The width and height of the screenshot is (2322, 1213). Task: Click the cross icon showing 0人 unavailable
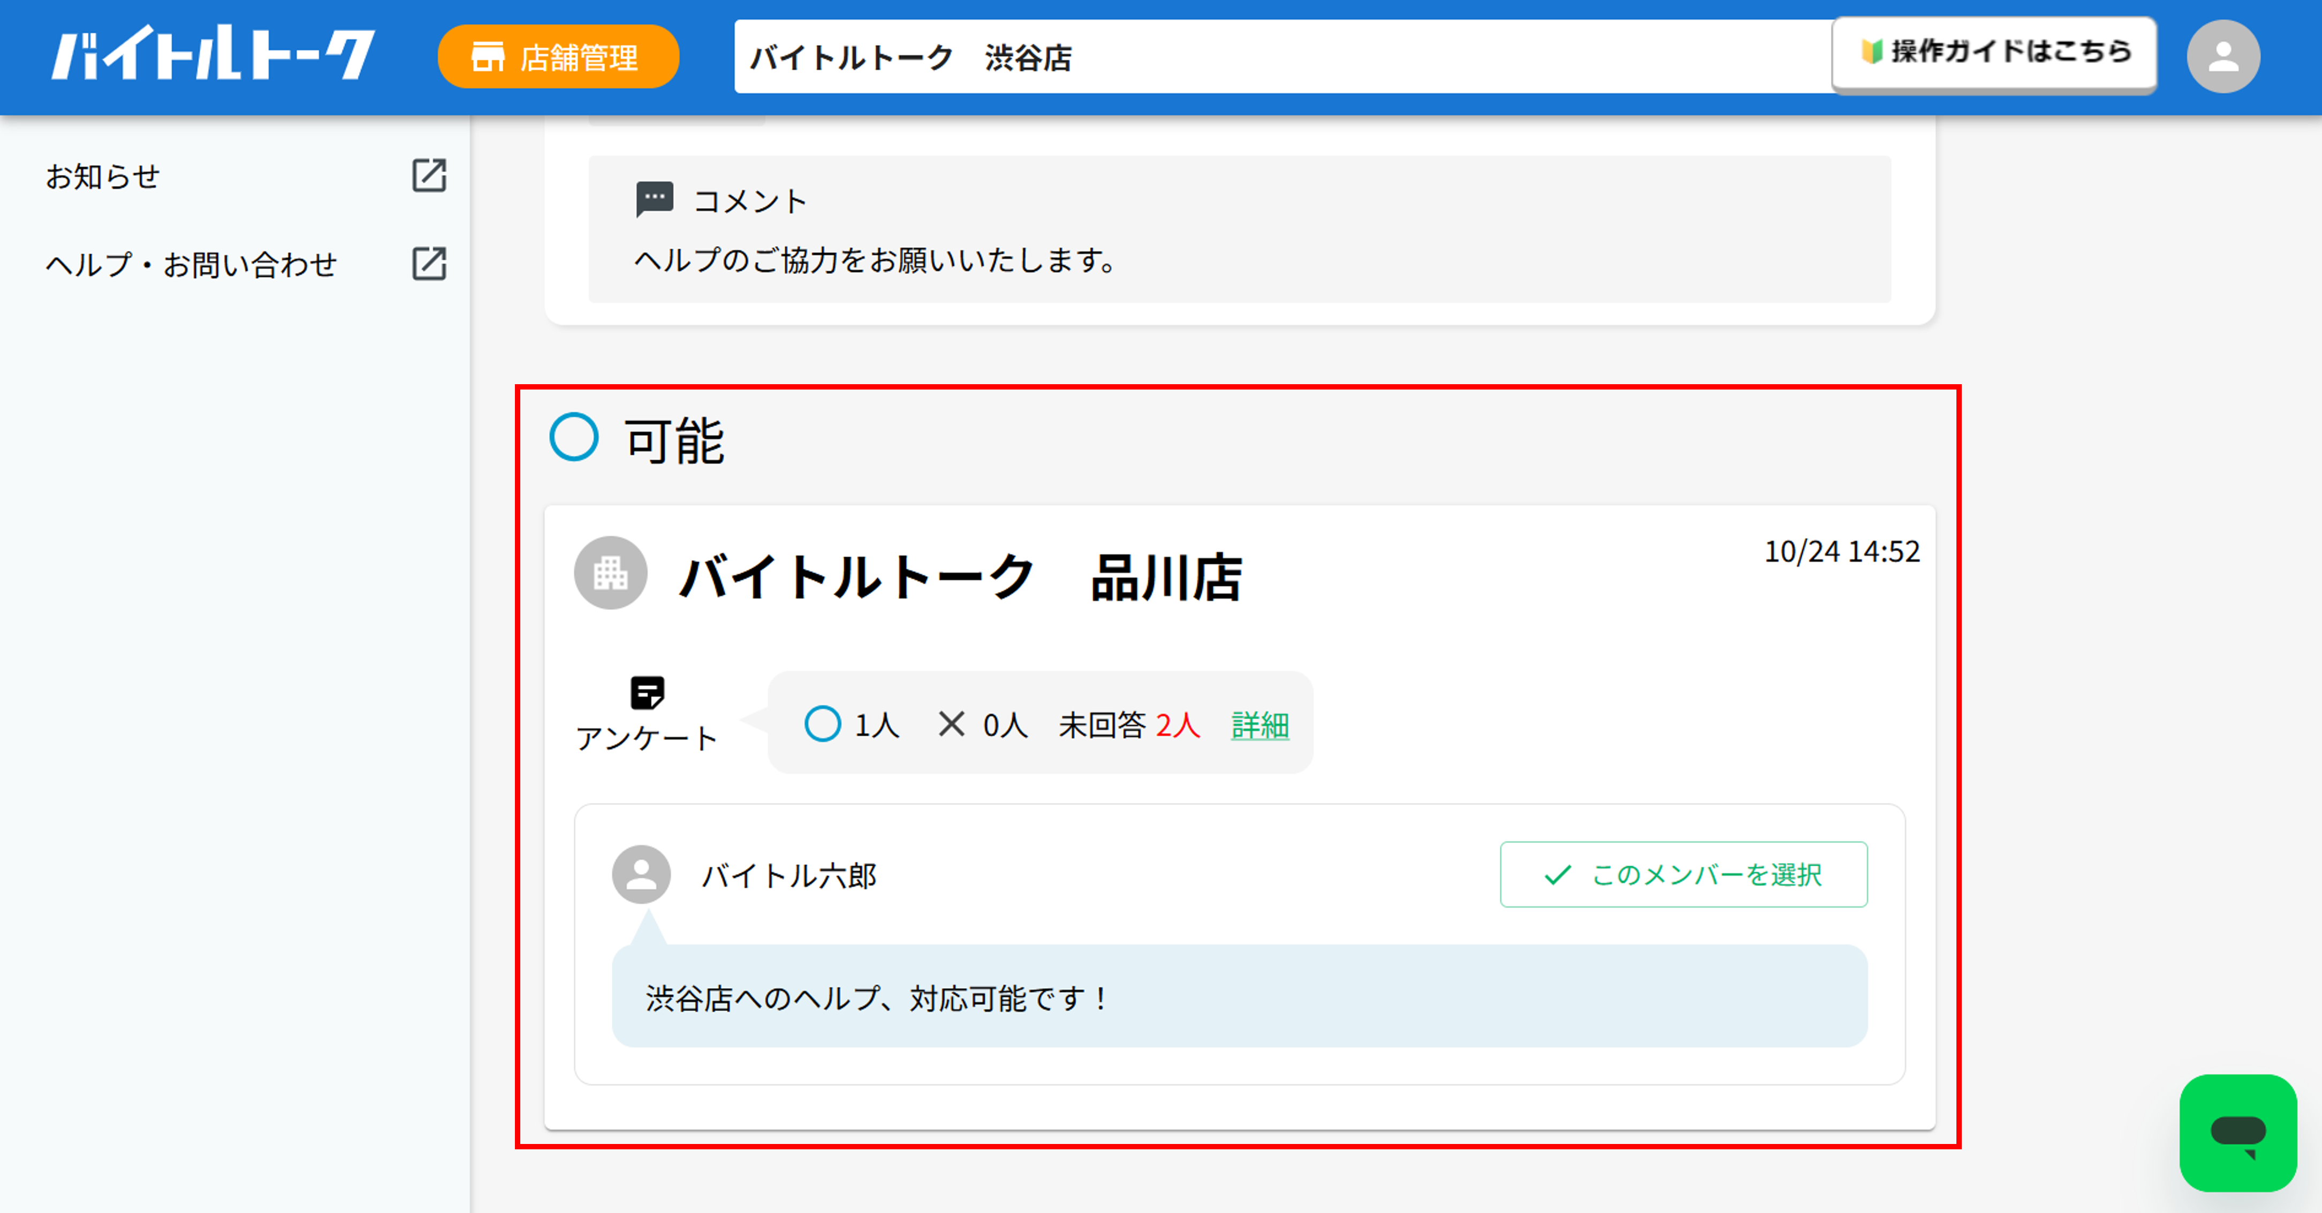pos(951,723)
